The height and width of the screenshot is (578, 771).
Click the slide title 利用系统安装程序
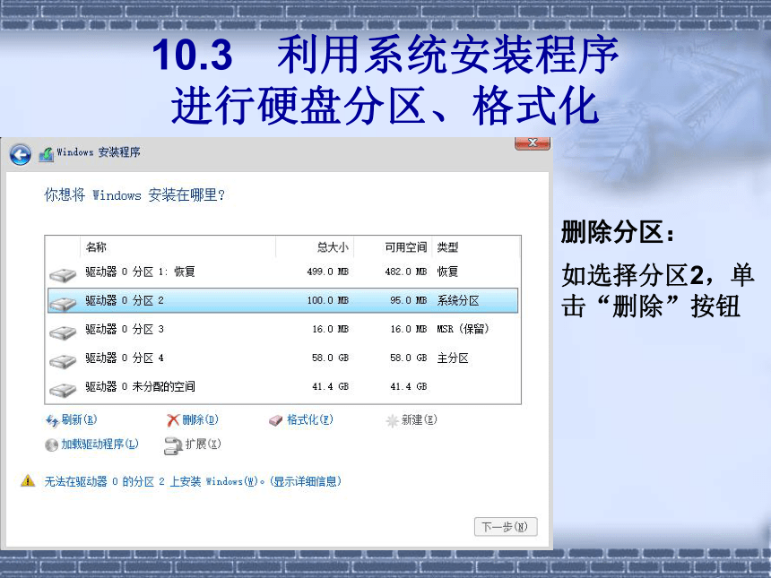[x=448, y=55]
